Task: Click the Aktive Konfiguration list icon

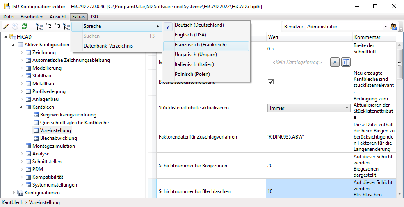Action: pos(21,45)
